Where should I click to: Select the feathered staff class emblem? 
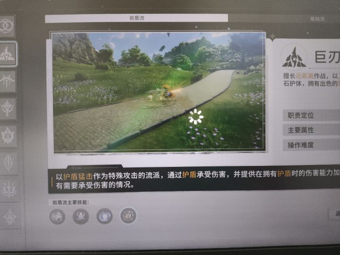(8, 163)
